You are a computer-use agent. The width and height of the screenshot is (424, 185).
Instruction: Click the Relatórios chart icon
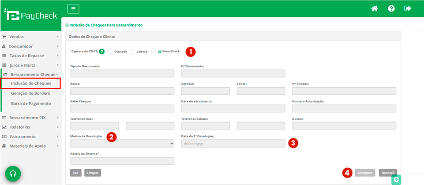[x=4, y=127]
